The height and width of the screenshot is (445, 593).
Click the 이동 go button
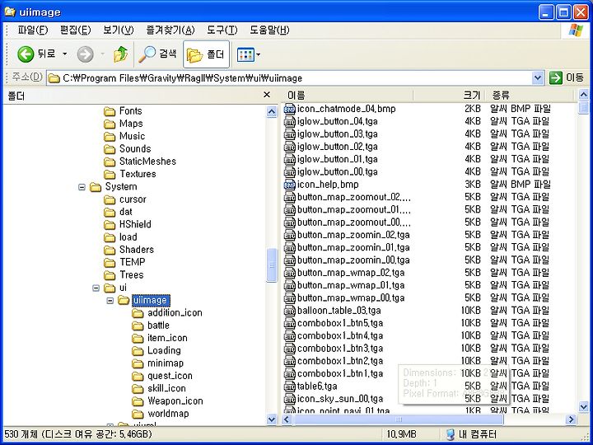[567, 78]
